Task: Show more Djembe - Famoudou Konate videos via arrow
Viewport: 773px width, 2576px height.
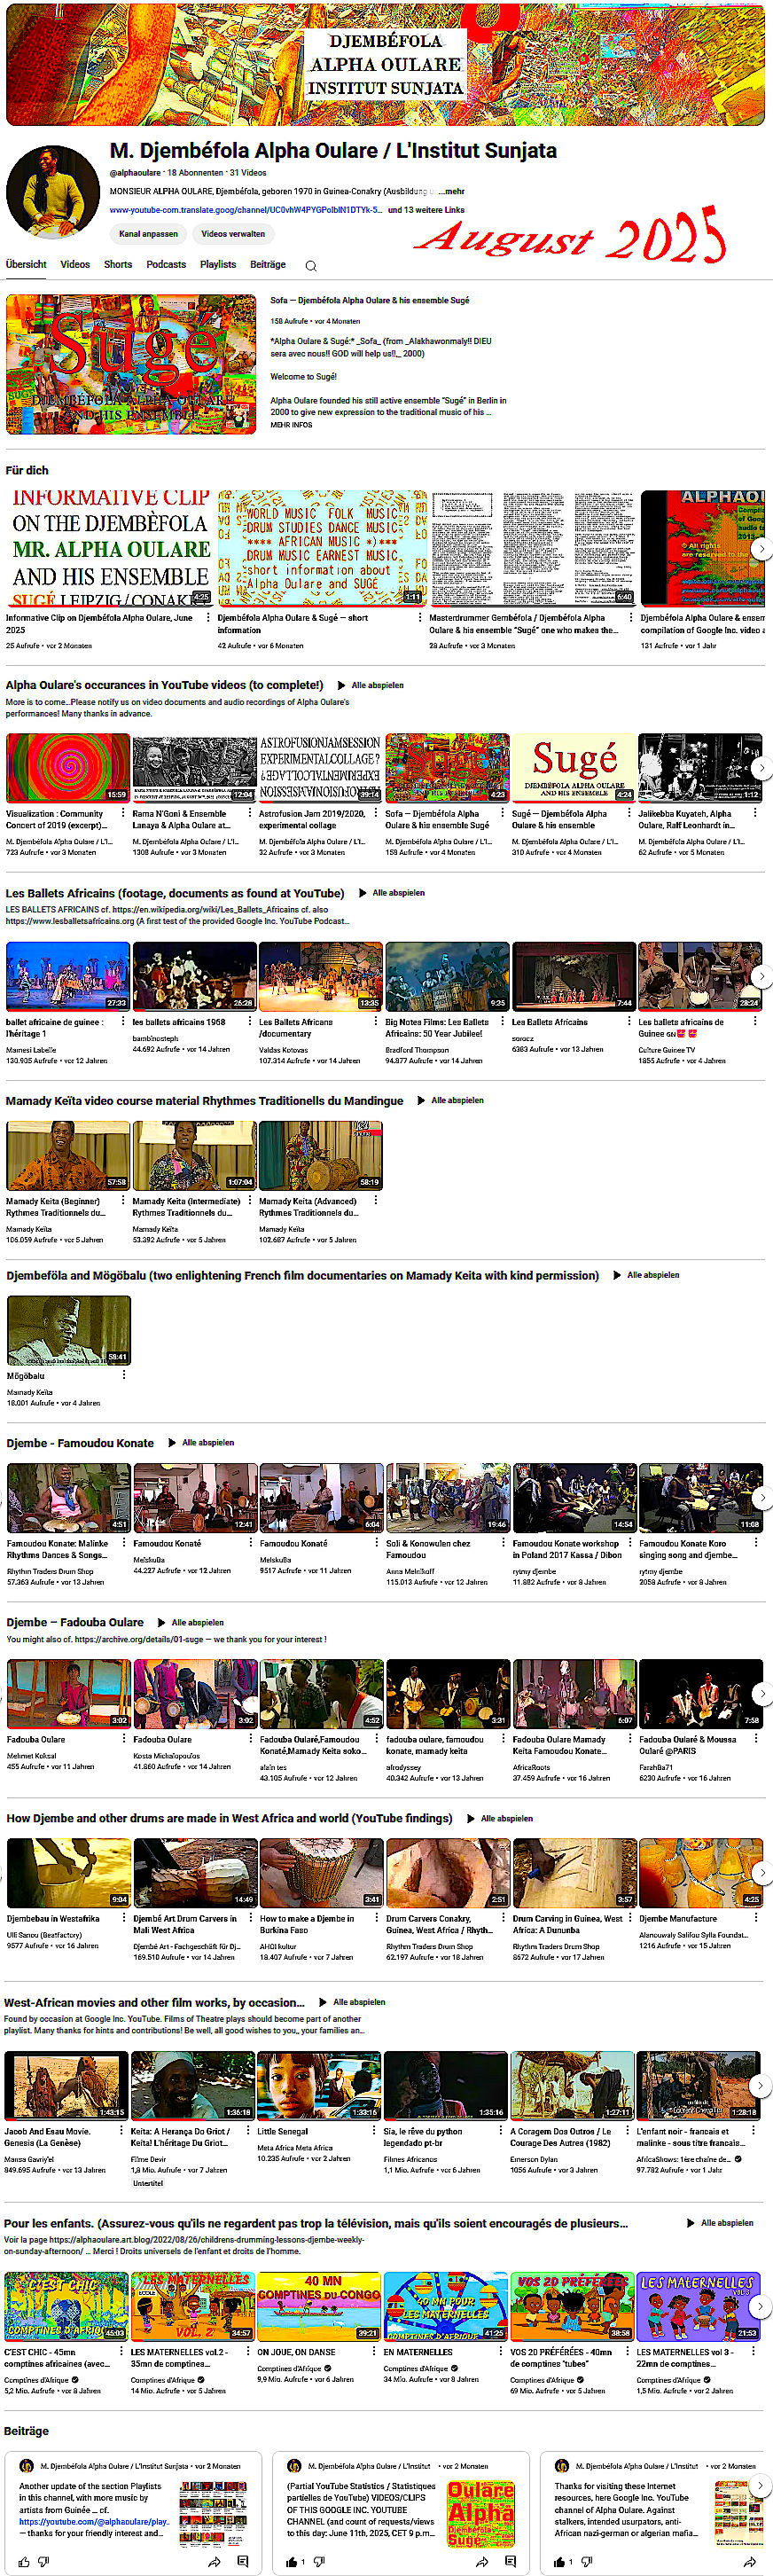Action: (761, 1497)
